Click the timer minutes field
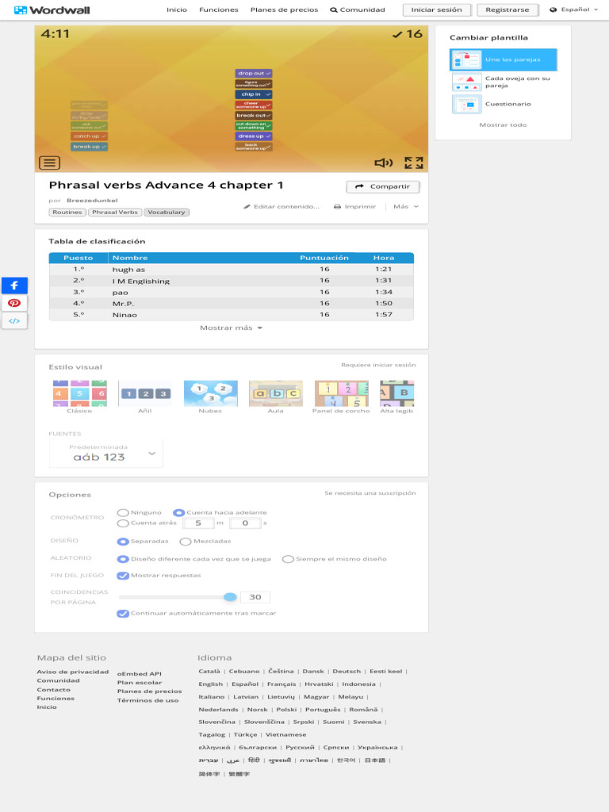Viewport: 609px width, 812px height. [198, 523]
